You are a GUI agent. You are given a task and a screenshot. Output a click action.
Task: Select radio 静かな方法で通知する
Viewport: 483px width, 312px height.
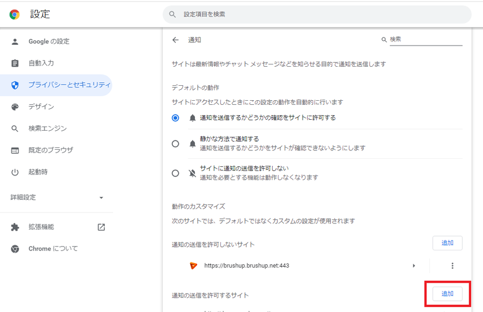pyautogui.click(x=175, y=144)
